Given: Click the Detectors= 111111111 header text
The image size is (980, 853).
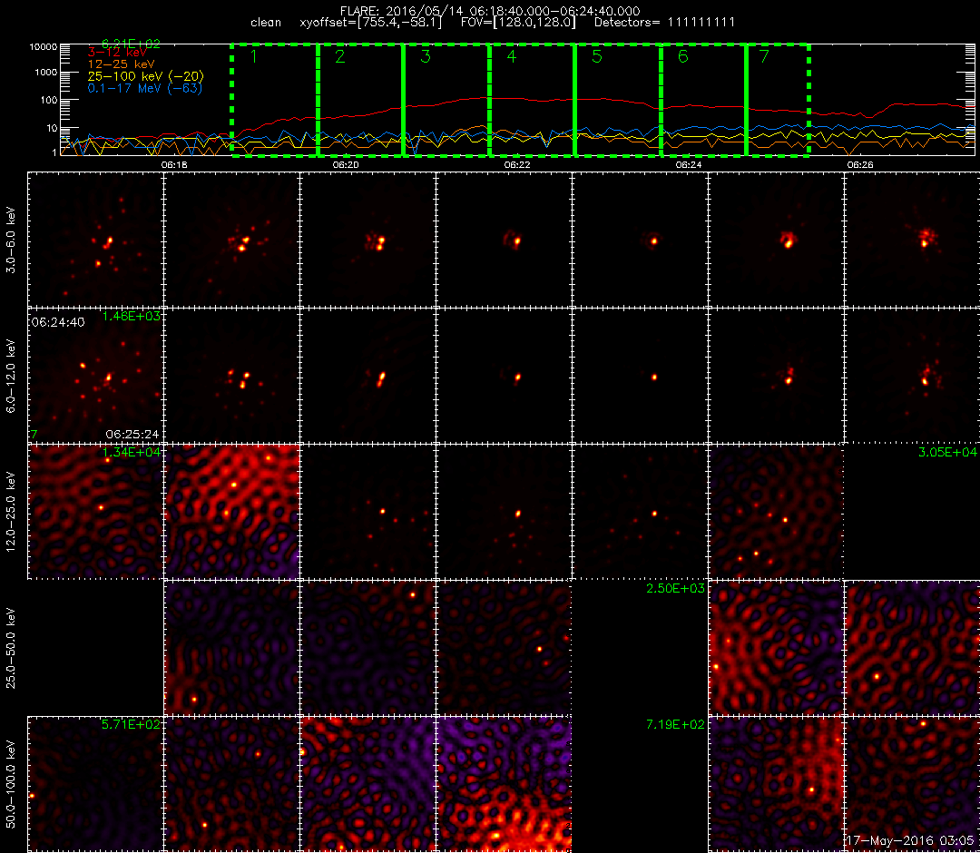Looking at the screenshot, I should pos(664,23).
